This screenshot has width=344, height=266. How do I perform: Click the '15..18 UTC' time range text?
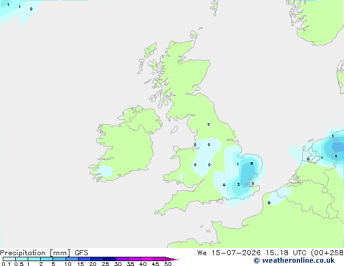pyautogui.click(x=285, y=253)
